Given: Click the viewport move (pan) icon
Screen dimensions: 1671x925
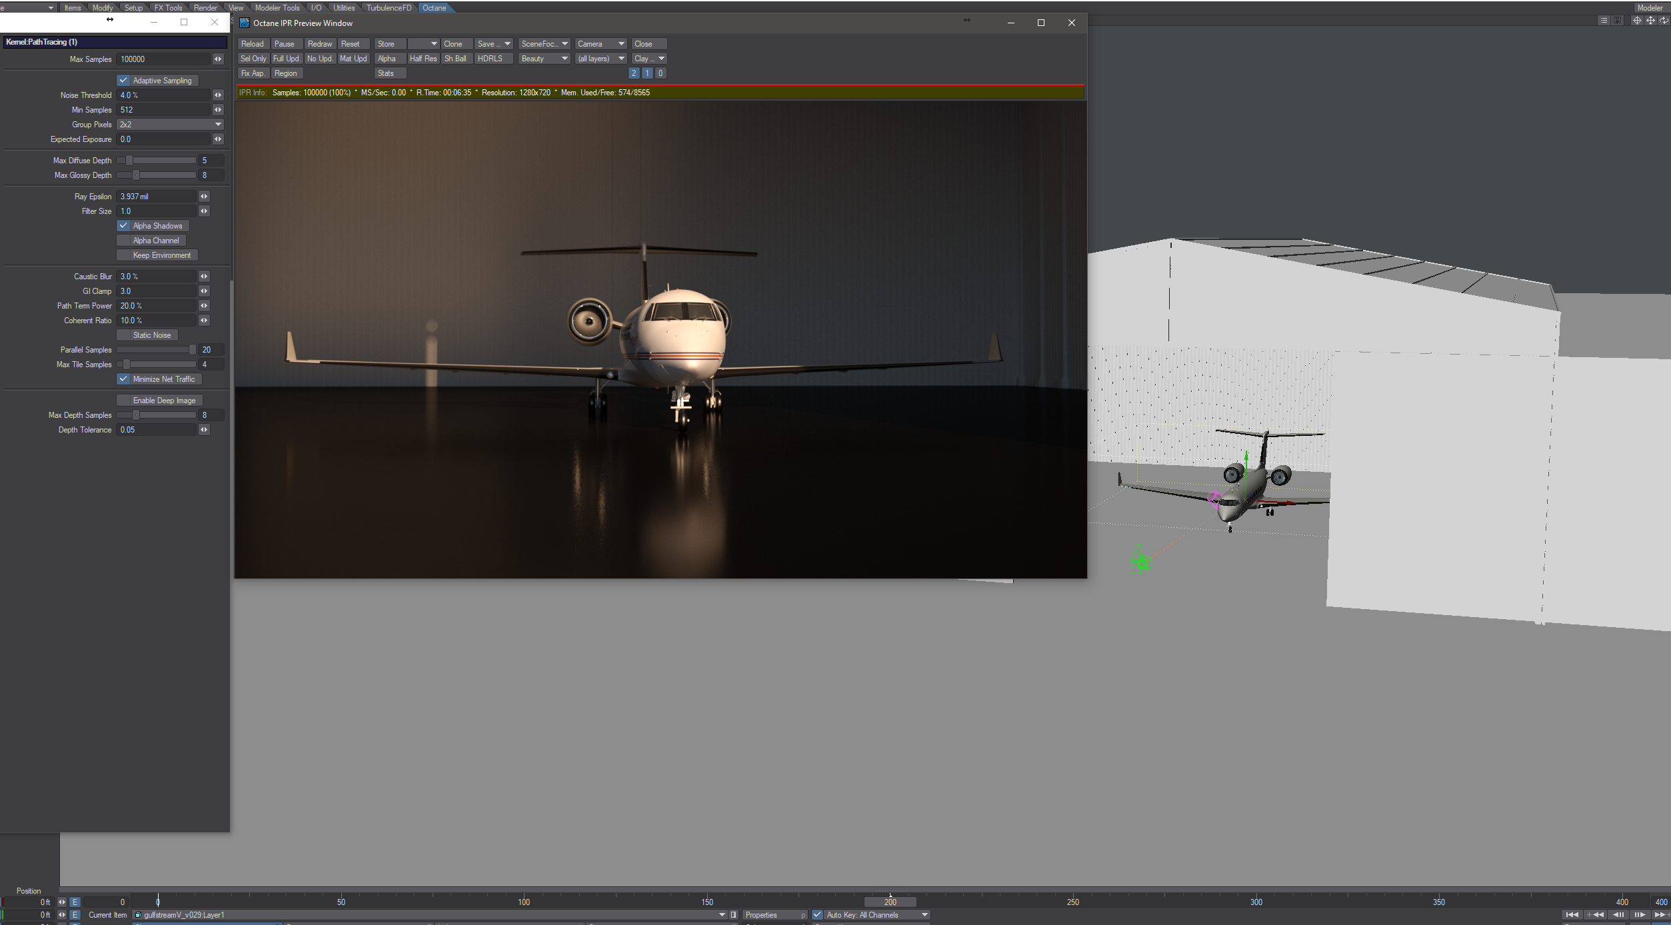Looking at the screenshot, I should pos(1650,21).
